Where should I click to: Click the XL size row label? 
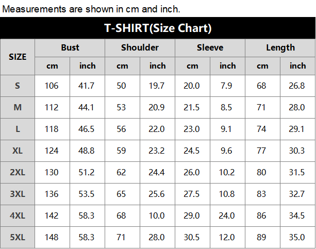18,151
